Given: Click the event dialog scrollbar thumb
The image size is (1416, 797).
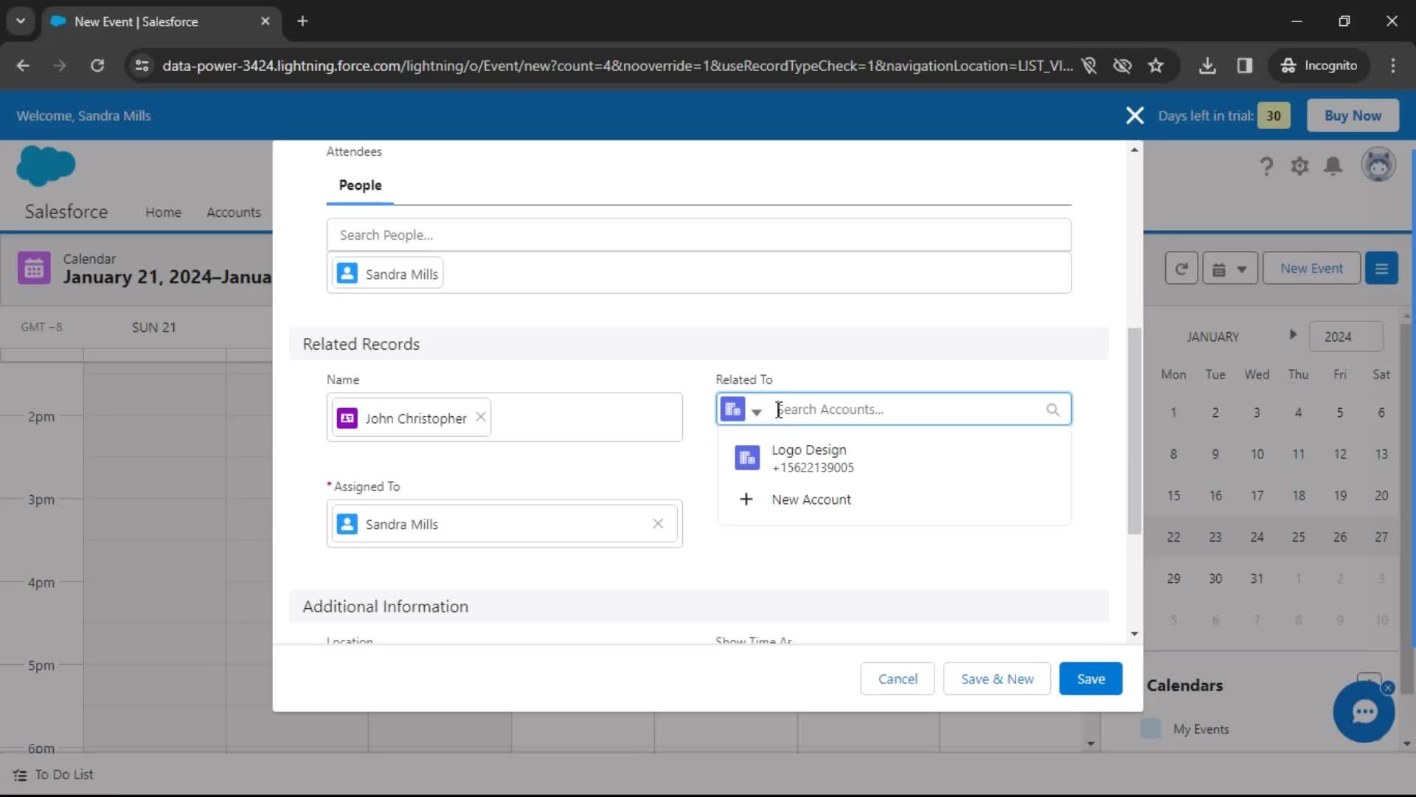Looking at the screenshot, I should coord(1134,431).
